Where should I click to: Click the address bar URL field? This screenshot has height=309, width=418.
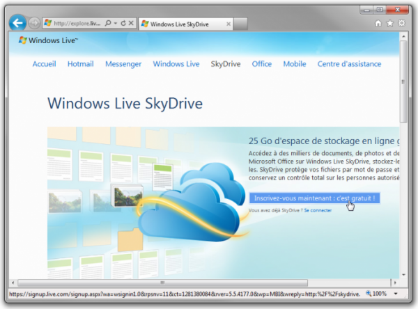(77, 23)
